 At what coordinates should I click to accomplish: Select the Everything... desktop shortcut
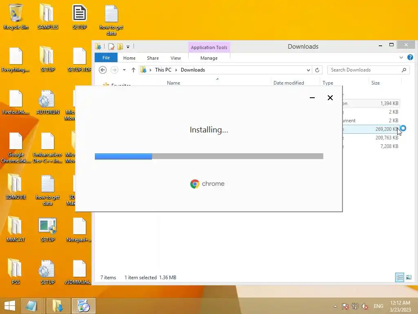[16, 60]
